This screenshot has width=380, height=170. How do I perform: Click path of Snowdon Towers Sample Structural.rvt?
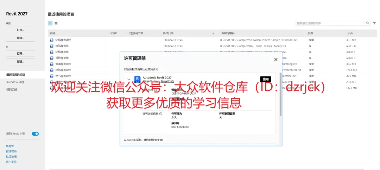tap(259, 40)
